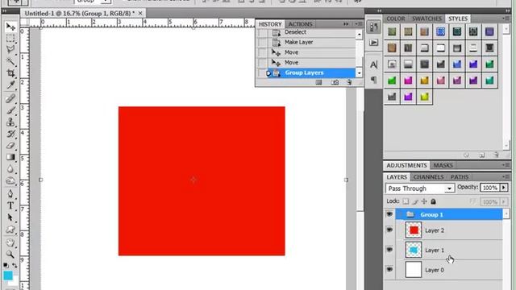Select the Crop tool
Viewport: 516px width, 290px height.
click(10, 73)
